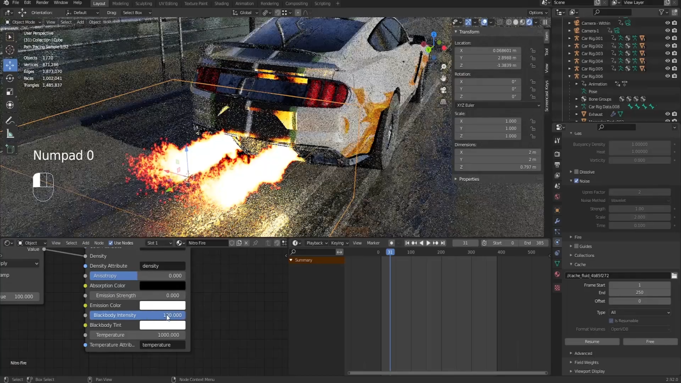Select the Scale tool
Image resolution: width=681 pixels, height=383 pixels.
[10, 91]
